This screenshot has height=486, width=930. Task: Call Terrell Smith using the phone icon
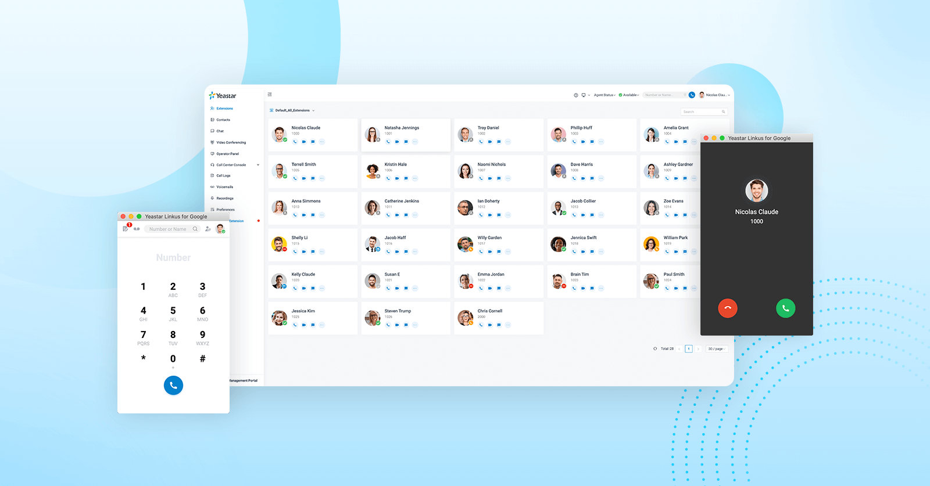click(x=295, y=178)
